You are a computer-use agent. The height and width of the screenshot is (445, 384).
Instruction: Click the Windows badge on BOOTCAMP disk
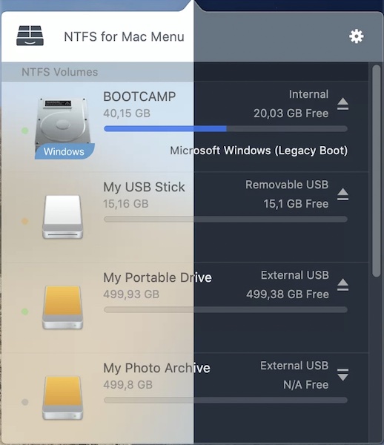click(x=64, y=151)
